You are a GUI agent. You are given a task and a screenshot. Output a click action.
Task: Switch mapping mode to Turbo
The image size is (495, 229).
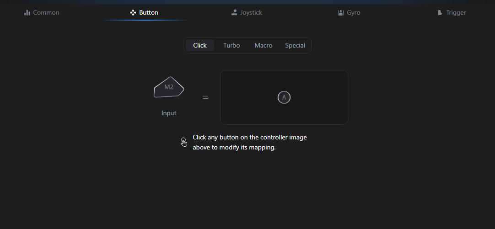[x=231, y=45]
